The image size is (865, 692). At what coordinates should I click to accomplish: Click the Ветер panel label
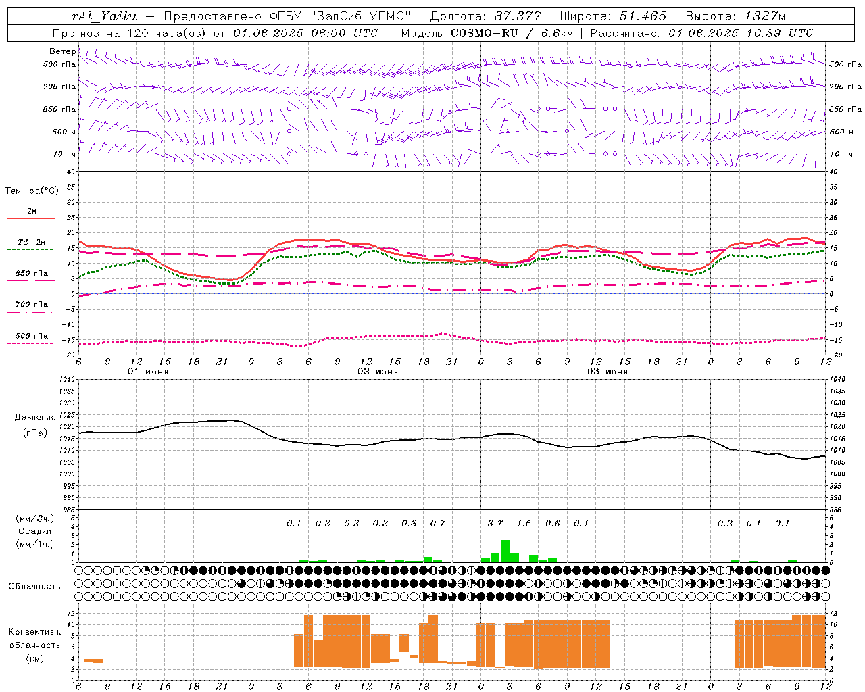point(62,51)
